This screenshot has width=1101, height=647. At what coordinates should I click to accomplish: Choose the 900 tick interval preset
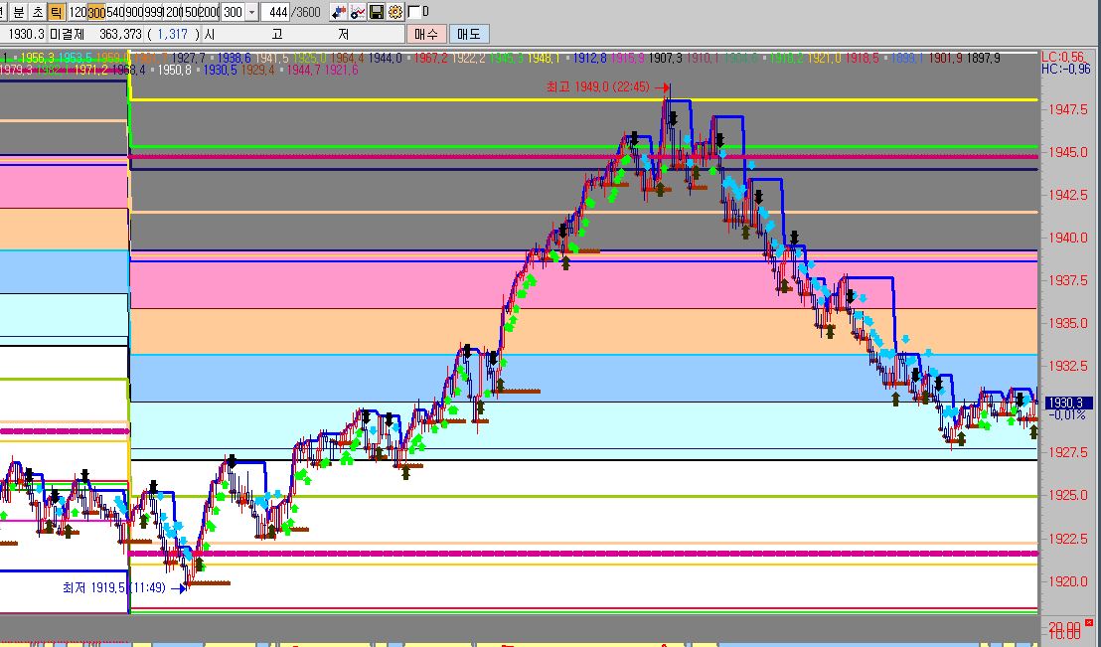coord(134,12)
